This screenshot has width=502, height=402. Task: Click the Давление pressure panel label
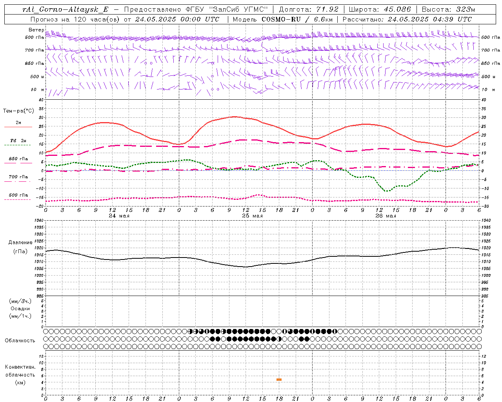20,243
